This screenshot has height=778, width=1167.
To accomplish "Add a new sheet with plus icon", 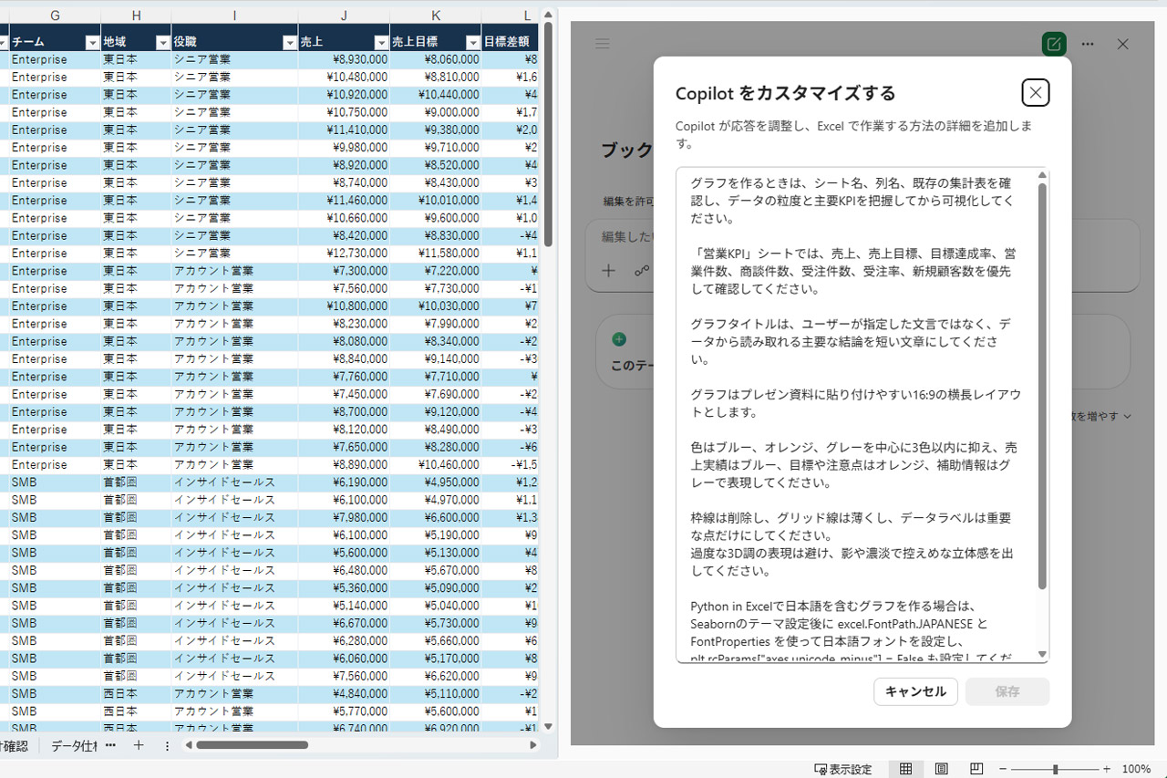I will pyautogui.click(x=139, y=745).
